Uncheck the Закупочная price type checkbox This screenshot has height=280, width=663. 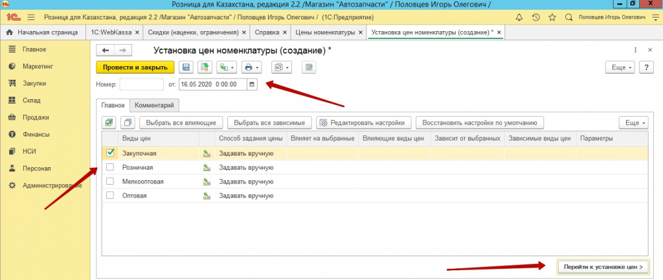tap(110, 153)
